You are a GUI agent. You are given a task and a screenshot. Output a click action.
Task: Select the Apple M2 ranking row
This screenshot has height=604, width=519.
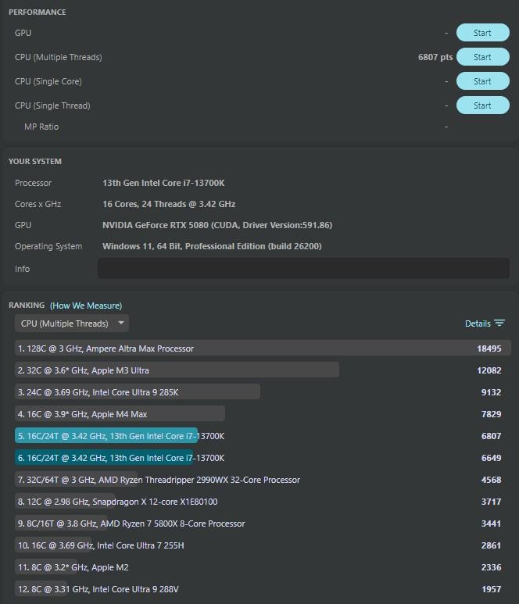click(263, 567)
